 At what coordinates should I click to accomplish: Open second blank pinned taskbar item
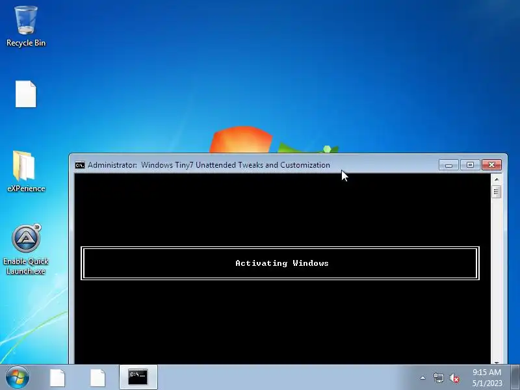coord(97,378)
